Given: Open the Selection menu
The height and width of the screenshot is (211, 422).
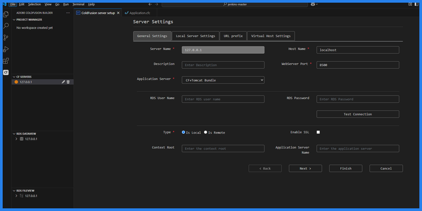Looking at the screenshot, I should pos(34,4).
